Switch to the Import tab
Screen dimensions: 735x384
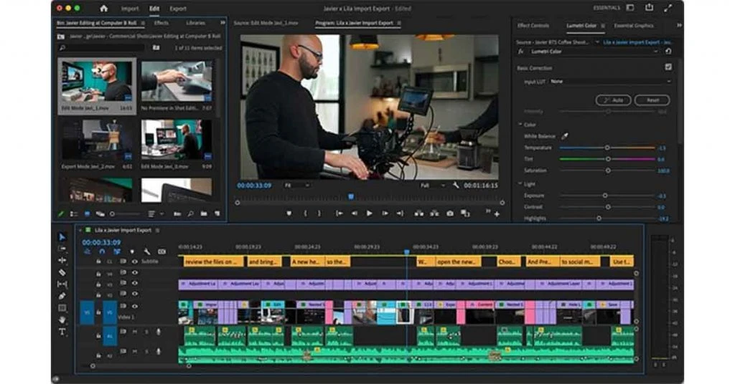pos(130,9)
